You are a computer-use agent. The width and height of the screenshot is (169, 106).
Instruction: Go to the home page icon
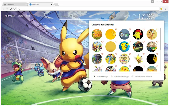pos(15,9)
